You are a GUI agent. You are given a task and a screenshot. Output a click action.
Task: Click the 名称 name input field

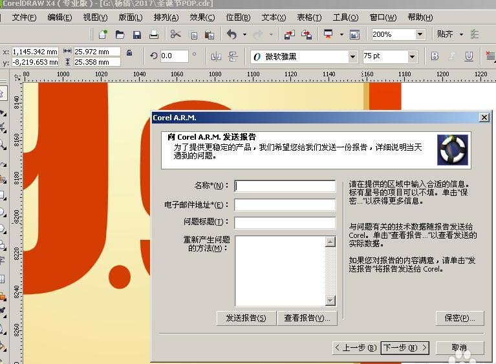coord(285,186)
